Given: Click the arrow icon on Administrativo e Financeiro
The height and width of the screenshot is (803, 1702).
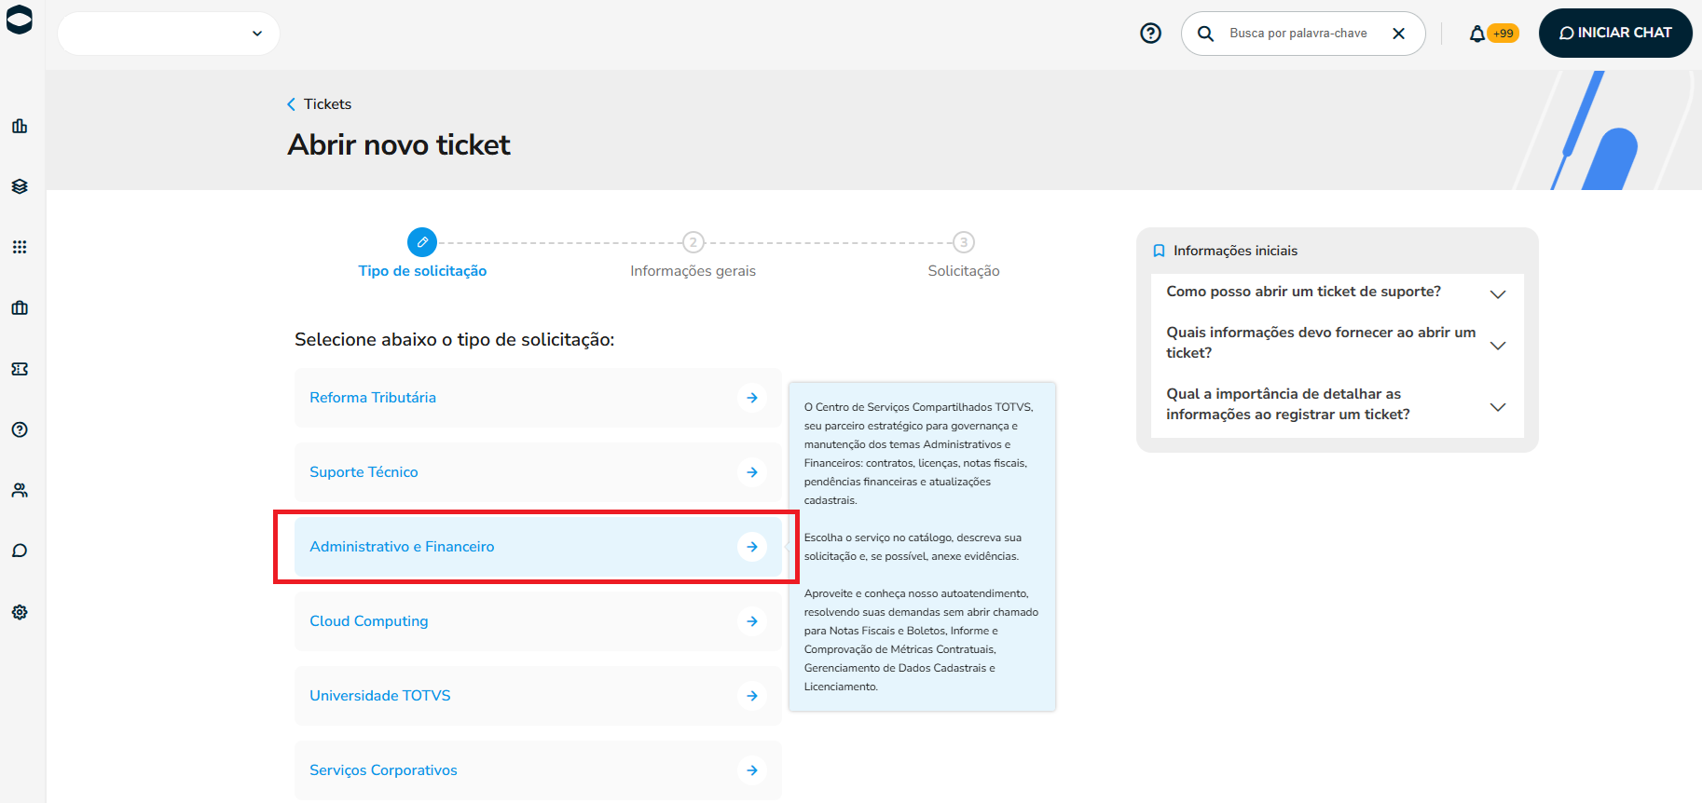Looking at the screenshot, I should 752,547.
